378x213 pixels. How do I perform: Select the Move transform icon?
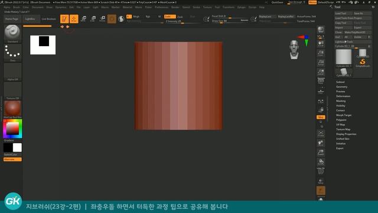(83, 18)
